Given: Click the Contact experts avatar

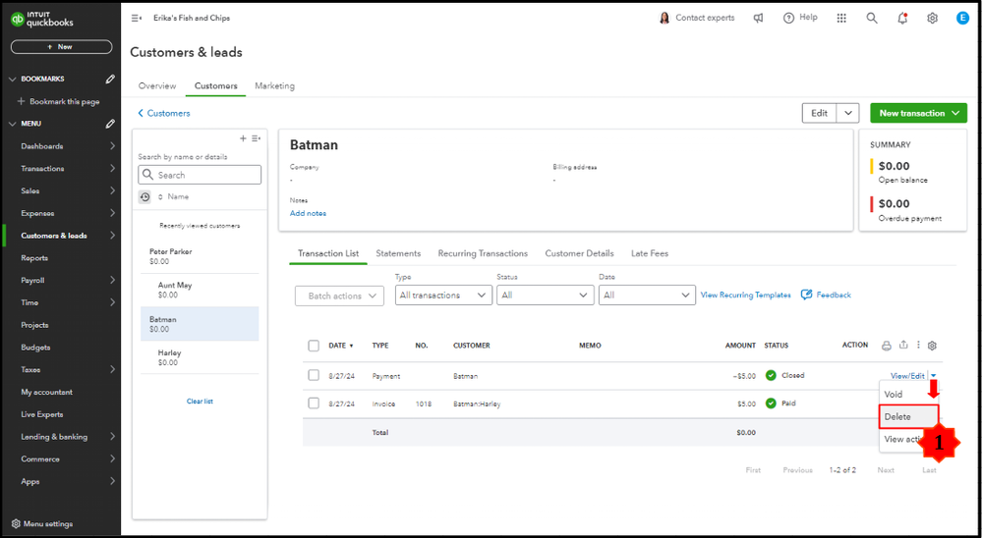Looking at the screenshot, I should (x=664, y=18).
